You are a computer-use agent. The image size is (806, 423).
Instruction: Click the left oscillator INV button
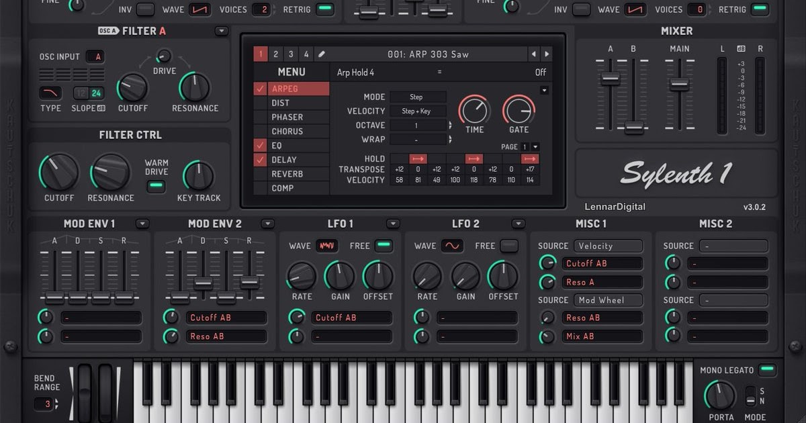(x=145, y=9)
